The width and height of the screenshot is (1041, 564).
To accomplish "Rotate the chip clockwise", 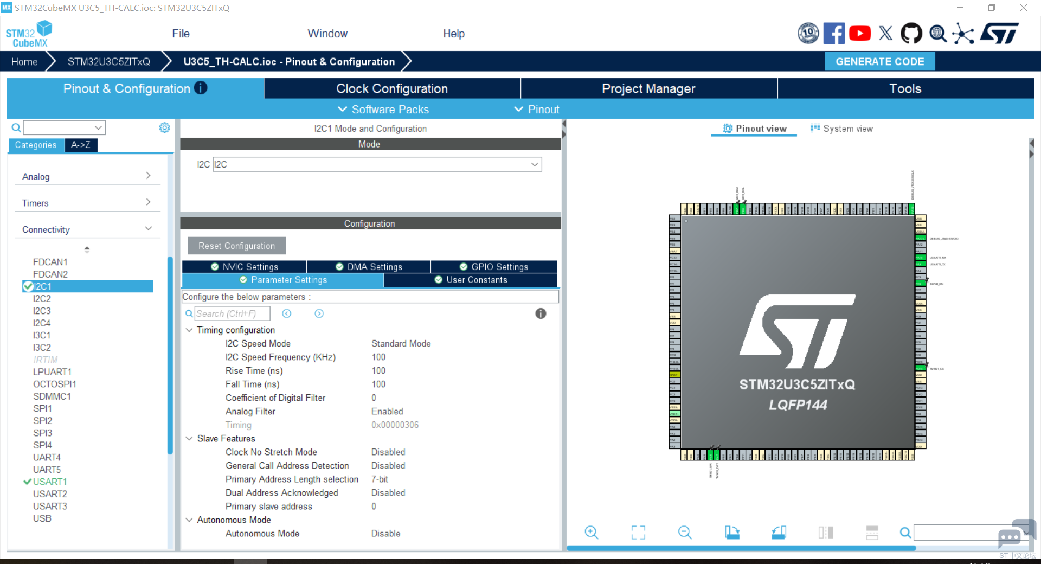I will tap(732, 533).
